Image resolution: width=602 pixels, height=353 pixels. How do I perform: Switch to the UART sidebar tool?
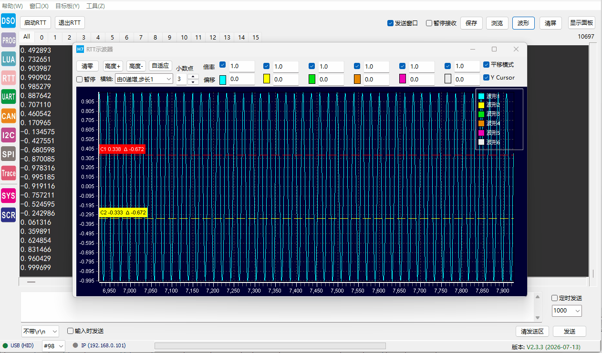pyautogui.click(x=9, y=97)
